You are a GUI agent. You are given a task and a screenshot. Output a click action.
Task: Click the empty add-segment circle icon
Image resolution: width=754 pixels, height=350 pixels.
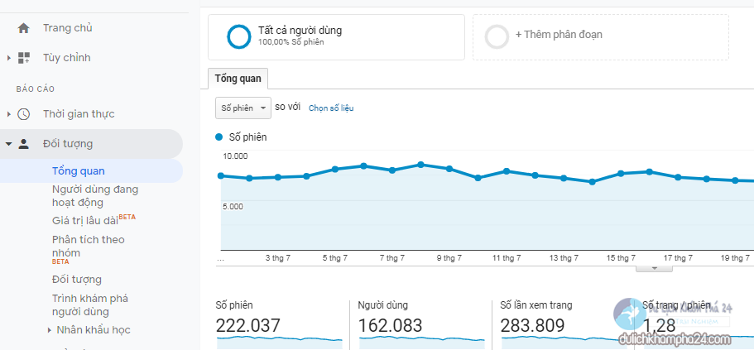tap(497, 36)
